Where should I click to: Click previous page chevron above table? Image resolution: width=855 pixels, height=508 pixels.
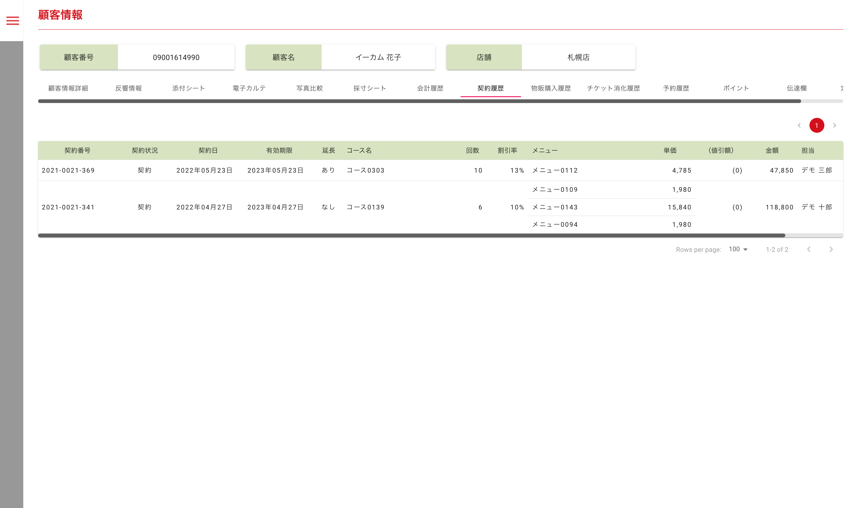[799, 125]
